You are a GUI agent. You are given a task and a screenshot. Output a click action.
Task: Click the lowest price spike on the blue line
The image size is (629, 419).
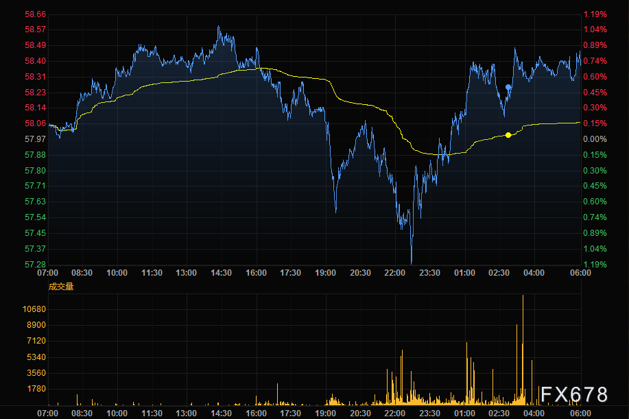411,263
